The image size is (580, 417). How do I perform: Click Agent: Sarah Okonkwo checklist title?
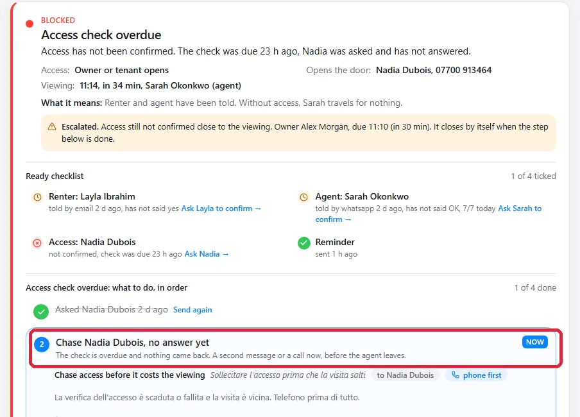(x=362, y=196)
